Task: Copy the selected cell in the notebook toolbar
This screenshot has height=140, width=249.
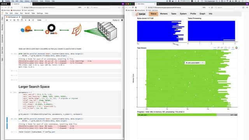Action: point(18,20)
